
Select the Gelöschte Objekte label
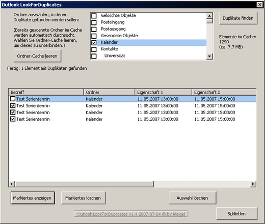pyautogui.click(x=118, y=15)
